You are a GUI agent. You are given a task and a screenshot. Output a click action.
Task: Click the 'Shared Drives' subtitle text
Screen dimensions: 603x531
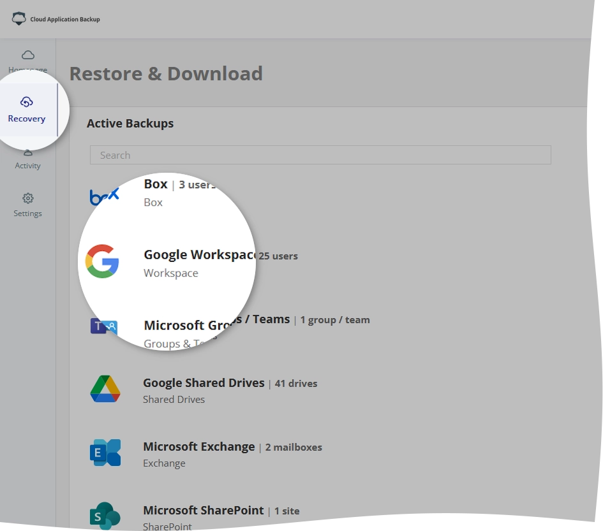click(174, 400)
